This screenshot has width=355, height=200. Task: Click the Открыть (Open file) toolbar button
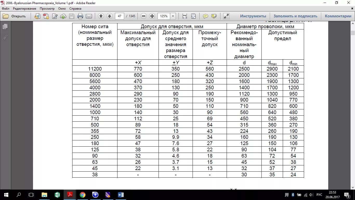point(15,16)
